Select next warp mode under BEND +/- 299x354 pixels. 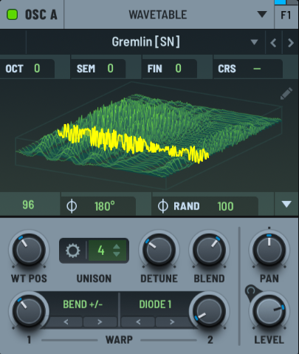click(x=100, y=321)
